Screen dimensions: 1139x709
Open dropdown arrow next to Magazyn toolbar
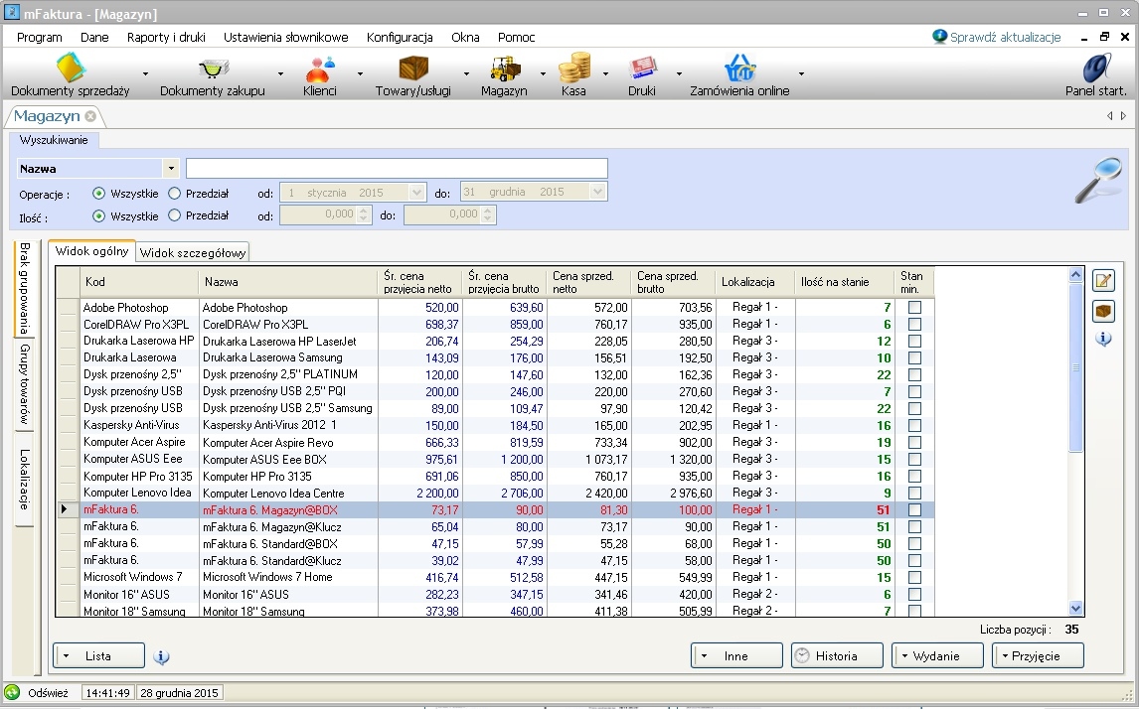pos(543,73)
